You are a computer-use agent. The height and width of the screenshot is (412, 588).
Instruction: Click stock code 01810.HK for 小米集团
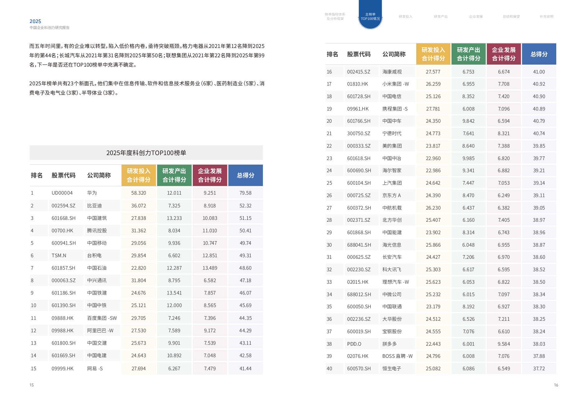pos(358,84)
